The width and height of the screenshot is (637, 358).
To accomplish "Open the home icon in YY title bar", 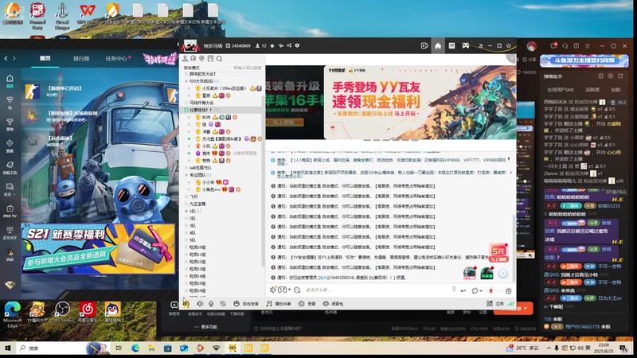I will tap(438, 46).
